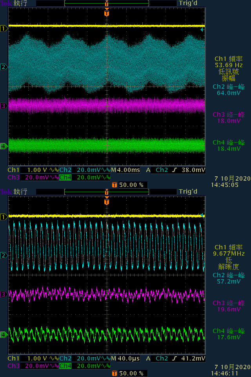Click the trigger source Ch2 label beside 41.2mV
251x377 pixels.
click(x=162, y=359)
